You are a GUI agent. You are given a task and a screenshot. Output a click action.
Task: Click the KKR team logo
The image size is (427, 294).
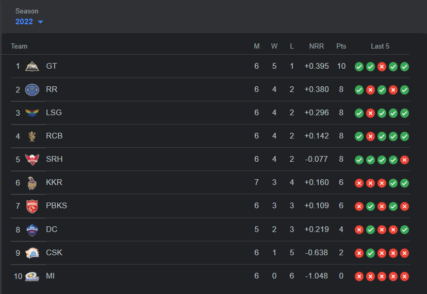(32, 182)
